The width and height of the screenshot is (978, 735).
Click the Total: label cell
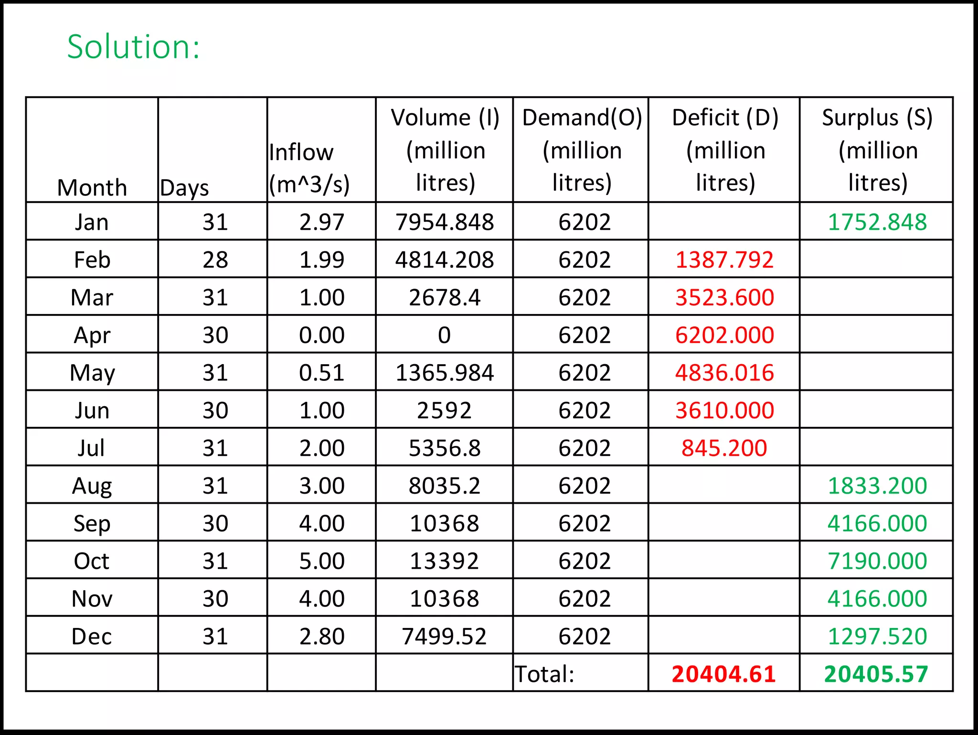[544, 674]
